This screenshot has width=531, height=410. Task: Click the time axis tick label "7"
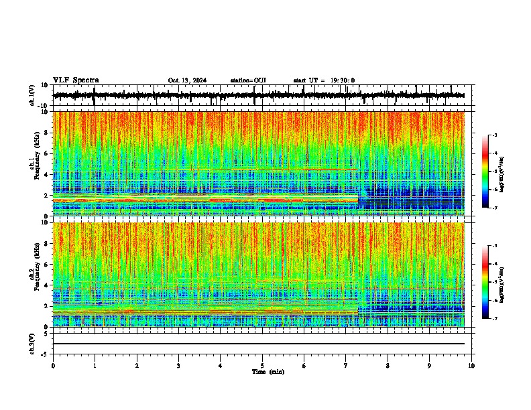[x=345, y=366]
